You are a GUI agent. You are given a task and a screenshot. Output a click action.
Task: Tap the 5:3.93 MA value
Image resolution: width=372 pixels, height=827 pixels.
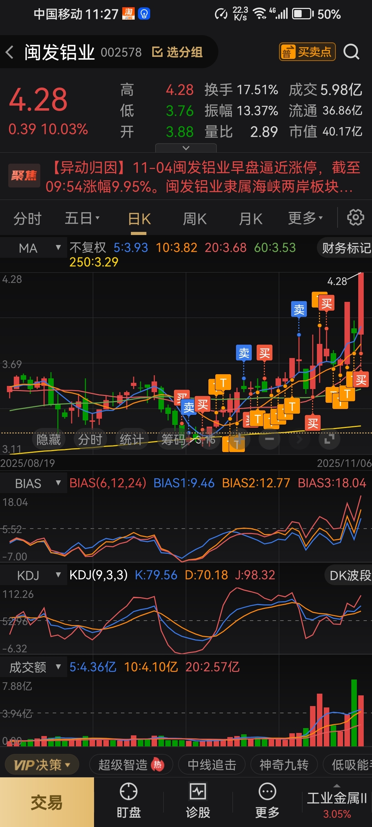point(131,248)
